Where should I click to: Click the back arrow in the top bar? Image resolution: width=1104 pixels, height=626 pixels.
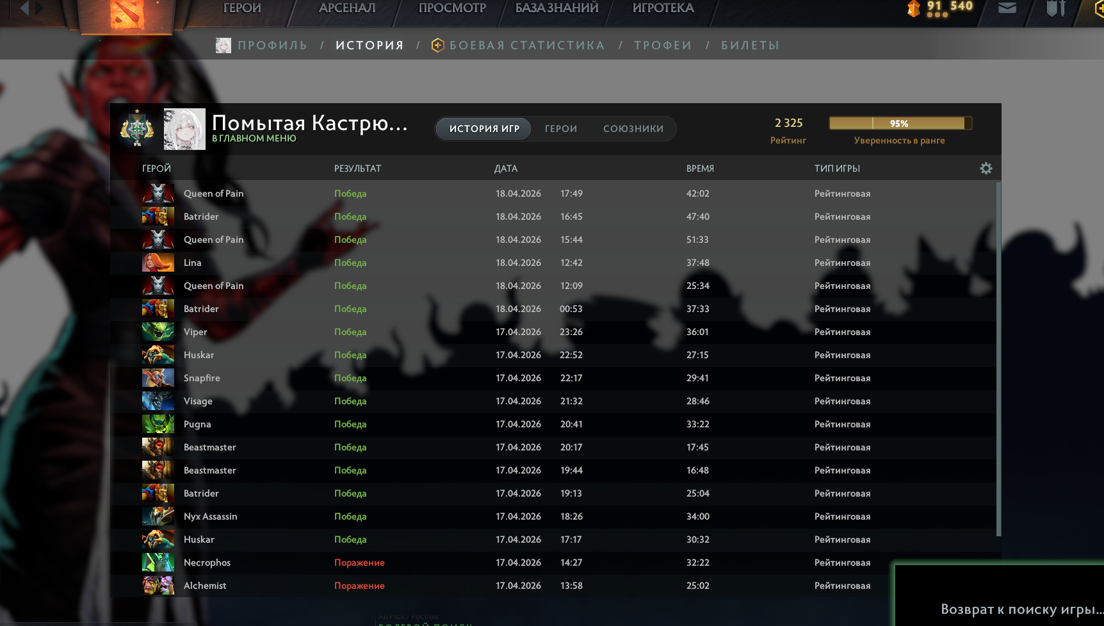point(25,8)
